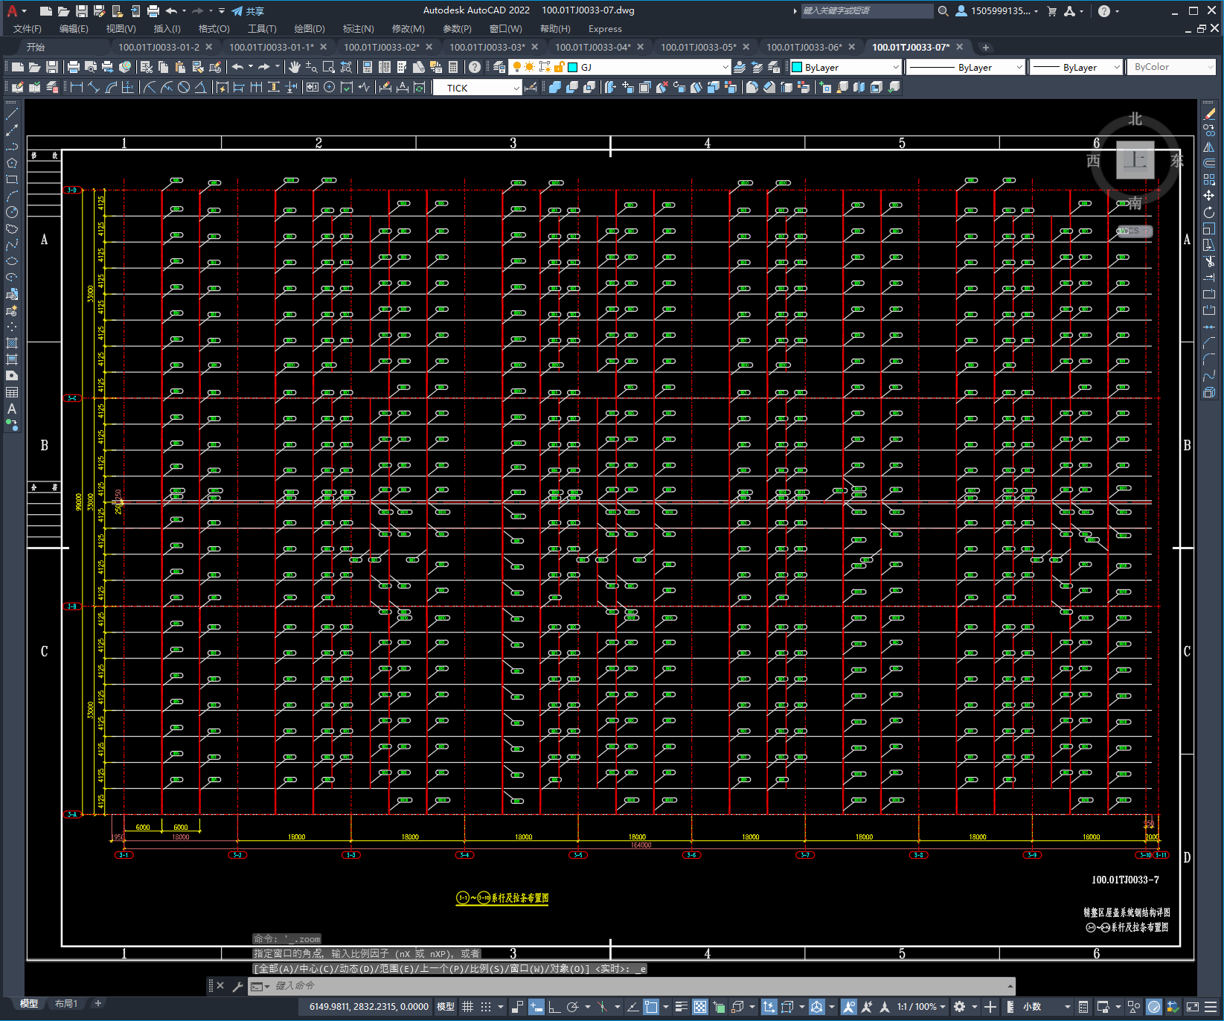Click the keyword search box in title bar
Viewport: 1224px width, 1021px height.
pos(866,11)
